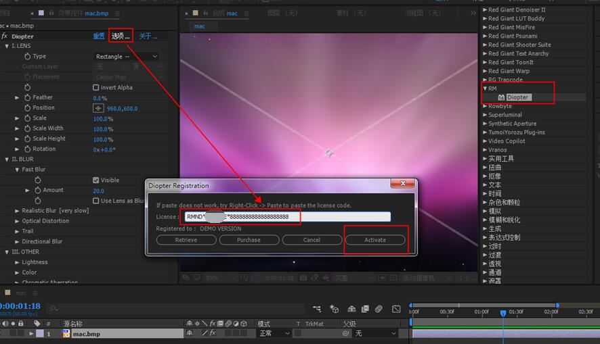Click the timeline layer search field
Viewport: 600px width, 344px height.
point(176,308)
